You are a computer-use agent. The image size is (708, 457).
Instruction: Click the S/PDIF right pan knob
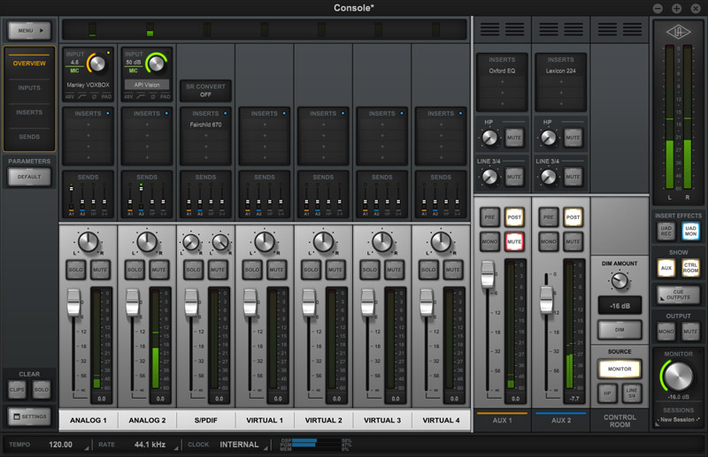point(220,243)
